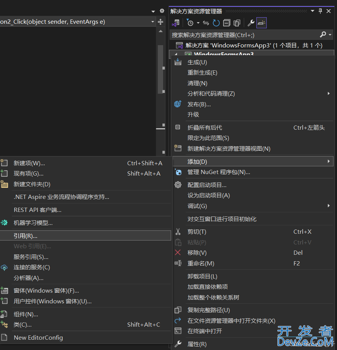Click the collapse all icon in toolbar
Image resolution: width=337 pixels, height=350 pixels.
[x=227, y=23]
